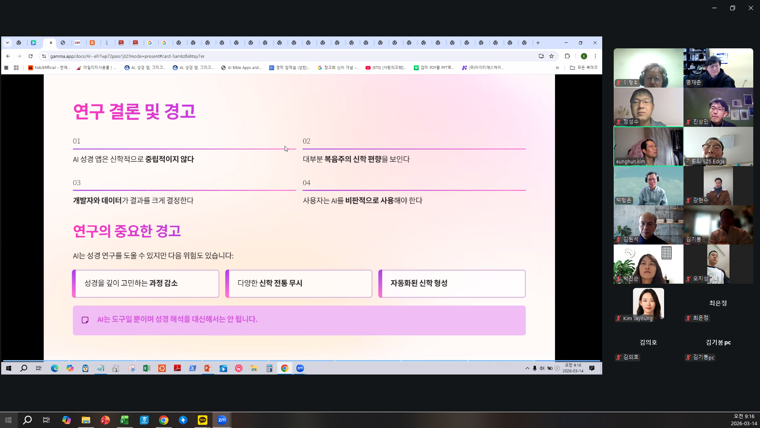Select 김원석's video tile
The width and height of the screenshot is (760, 428).
click(649, 225)
